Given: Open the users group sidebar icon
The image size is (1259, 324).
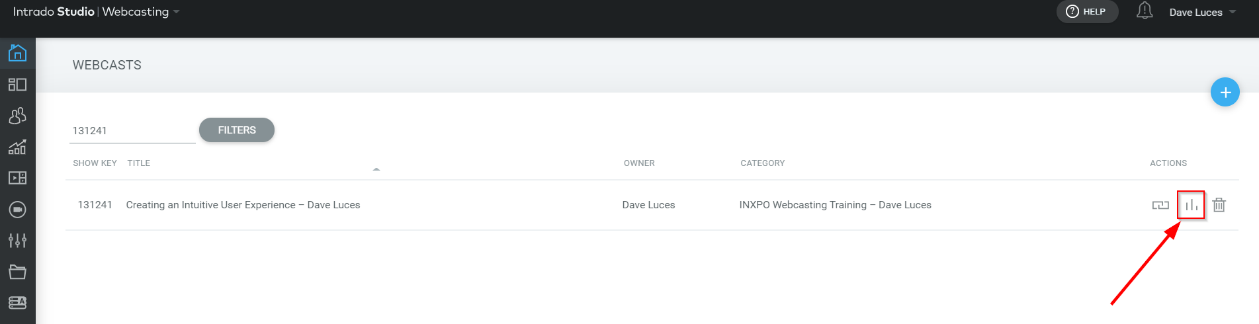Looking at the screenshot, I should pos(17,116).
